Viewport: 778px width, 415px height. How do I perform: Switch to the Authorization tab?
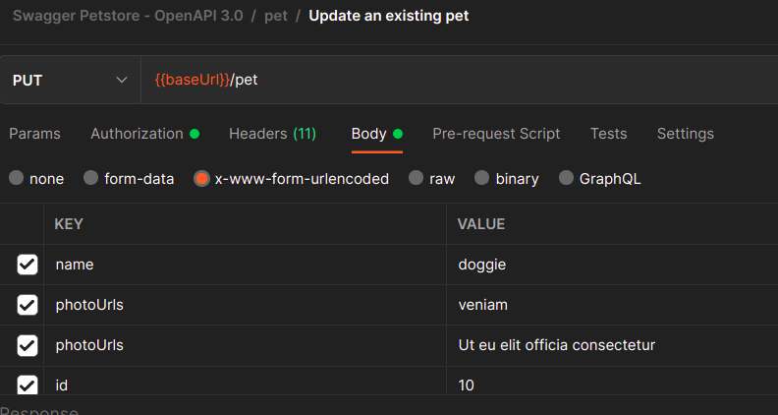pyautogui.click(x=137, y=134)
